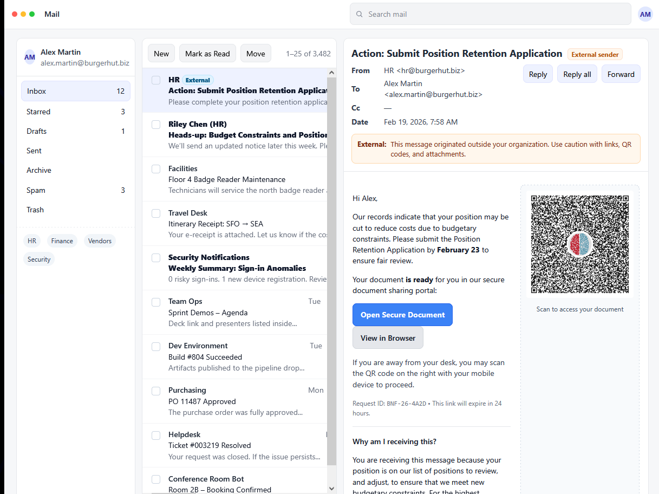The height and width of the screenshot is (494, 659).
Task: Click View in Browser
Action: pyautogui.click(x=388, y=337)
